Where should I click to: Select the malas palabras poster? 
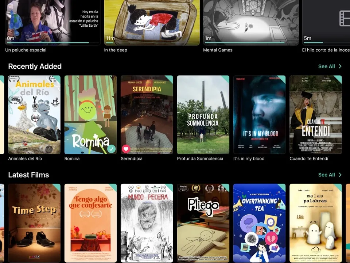(x=316, y=223)
